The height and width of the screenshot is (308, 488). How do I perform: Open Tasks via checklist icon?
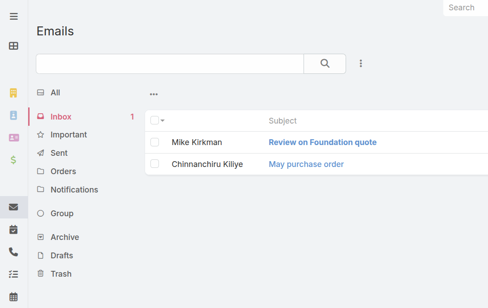(13, 274)
